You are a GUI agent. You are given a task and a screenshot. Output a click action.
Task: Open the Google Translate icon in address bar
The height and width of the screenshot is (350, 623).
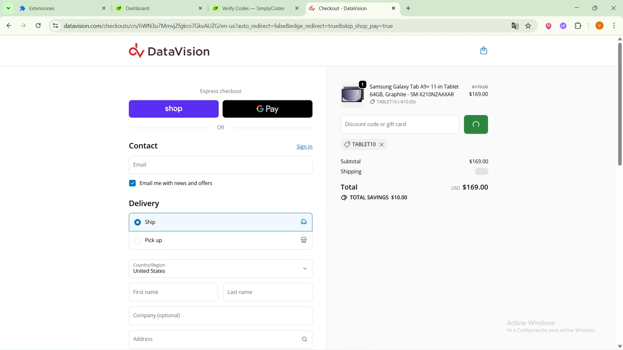point(515,26)
